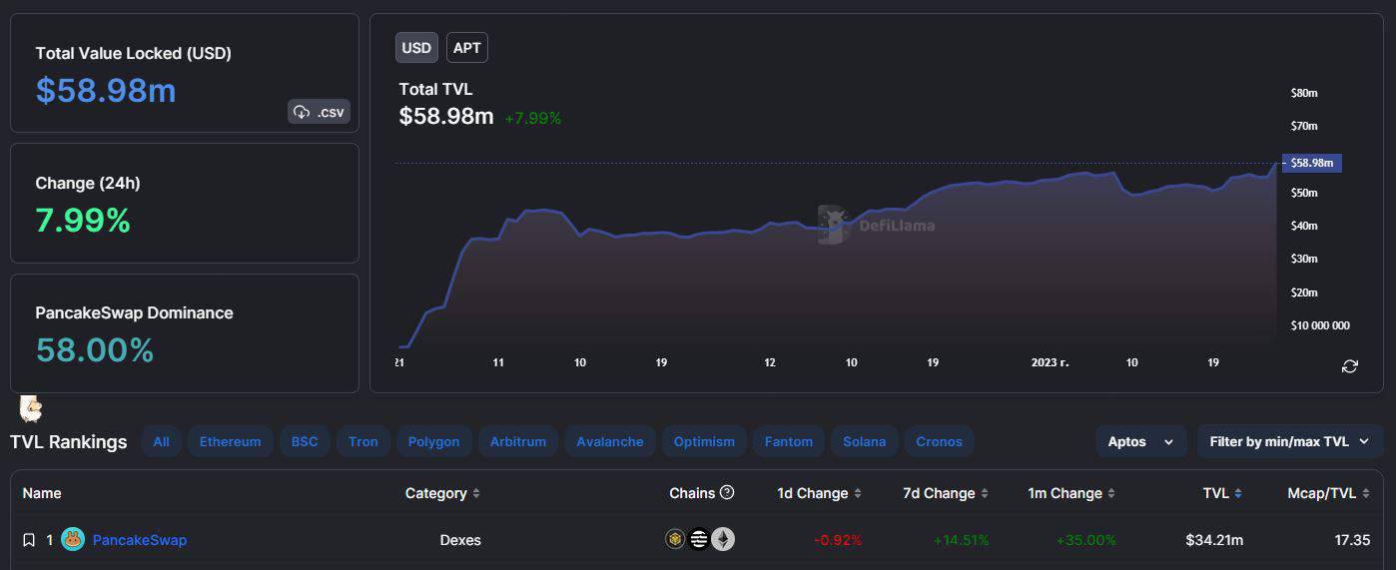Filter rankings by Optimism chain
The width and height of the screenshot is (1396, 570).
(704, 441)
